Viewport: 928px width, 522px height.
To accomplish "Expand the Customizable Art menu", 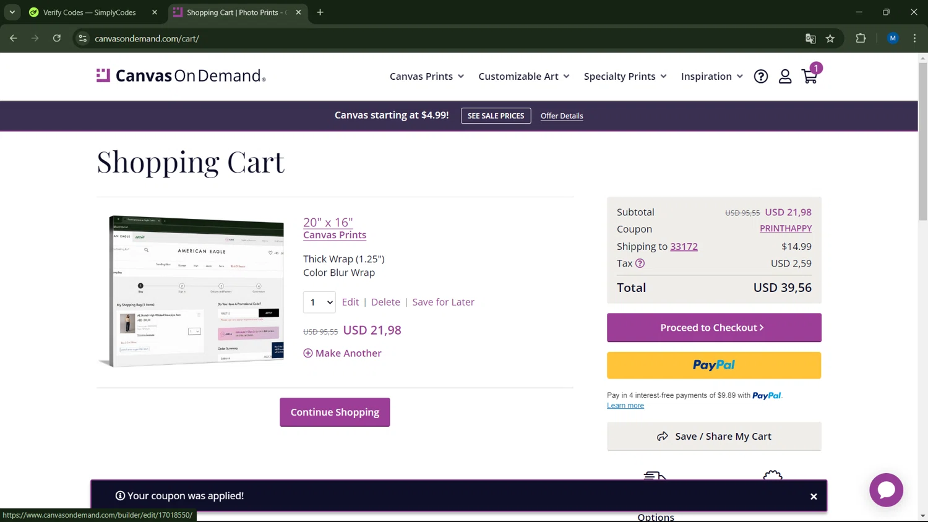I will [x=523, y=76].
